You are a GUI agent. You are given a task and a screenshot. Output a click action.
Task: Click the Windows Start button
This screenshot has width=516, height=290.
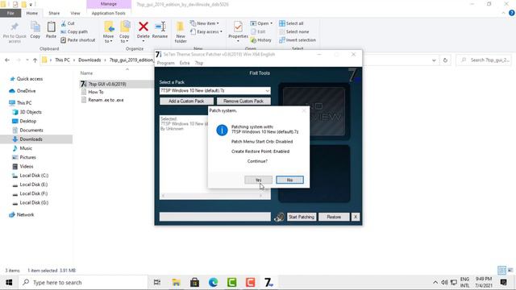click(9, 283)
